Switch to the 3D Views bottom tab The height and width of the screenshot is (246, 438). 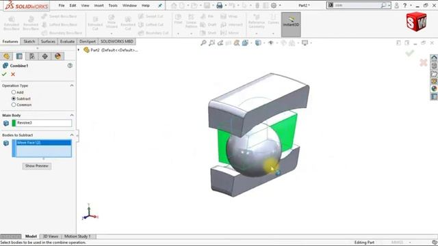(x=51, y=236)
